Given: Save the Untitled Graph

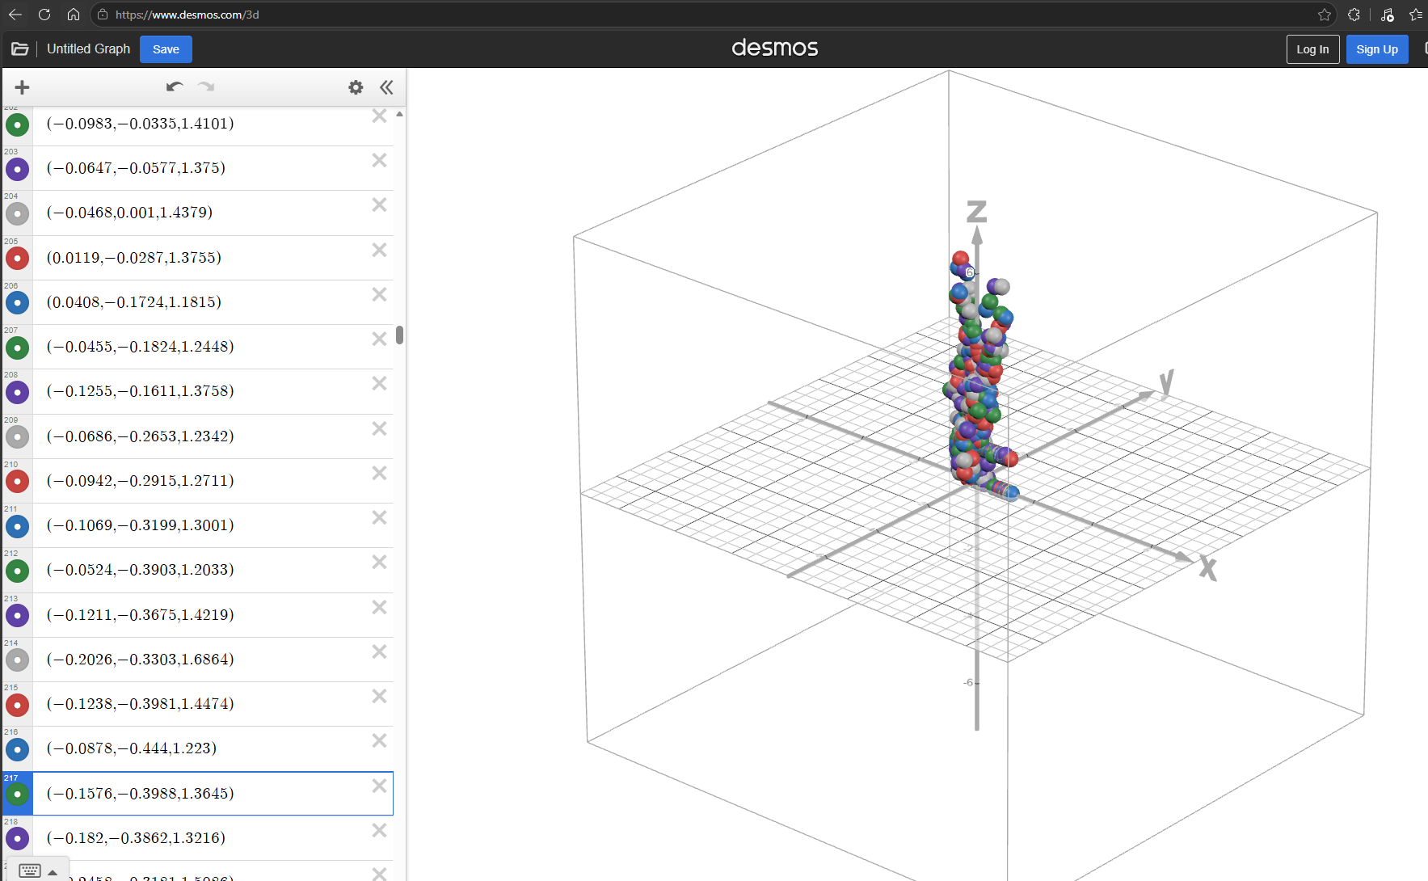Looking at the screenshot, I should point(166,49).
